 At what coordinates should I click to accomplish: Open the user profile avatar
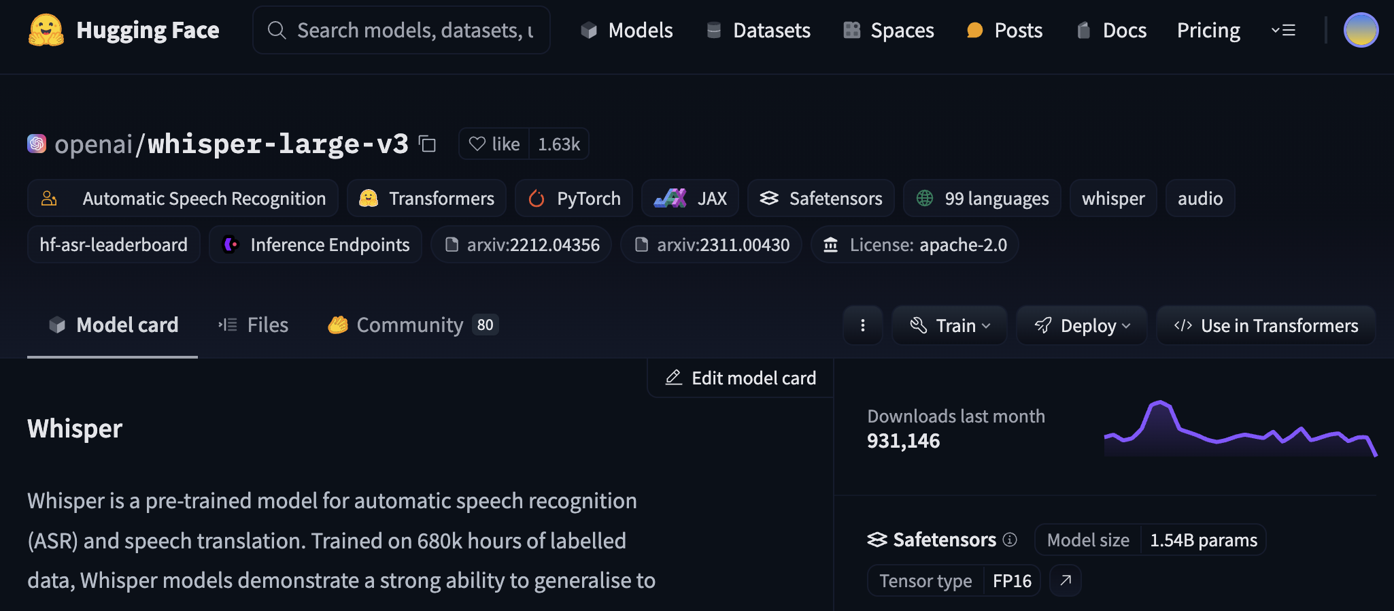point(1361,30)
